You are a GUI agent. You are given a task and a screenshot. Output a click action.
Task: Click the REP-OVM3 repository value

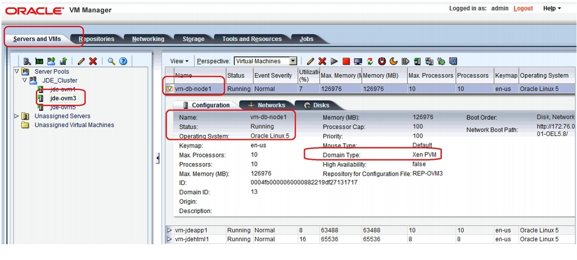[x=428, y=174]
